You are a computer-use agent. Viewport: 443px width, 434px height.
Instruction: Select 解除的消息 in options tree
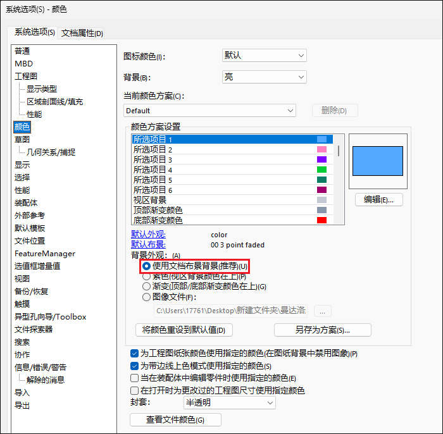tap(46, 380)
